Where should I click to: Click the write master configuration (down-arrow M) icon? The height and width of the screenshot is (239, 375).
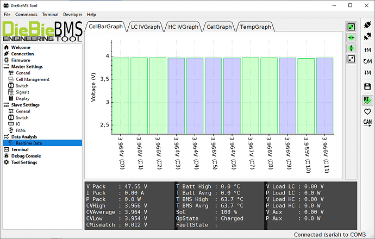(x=367, y=74)
